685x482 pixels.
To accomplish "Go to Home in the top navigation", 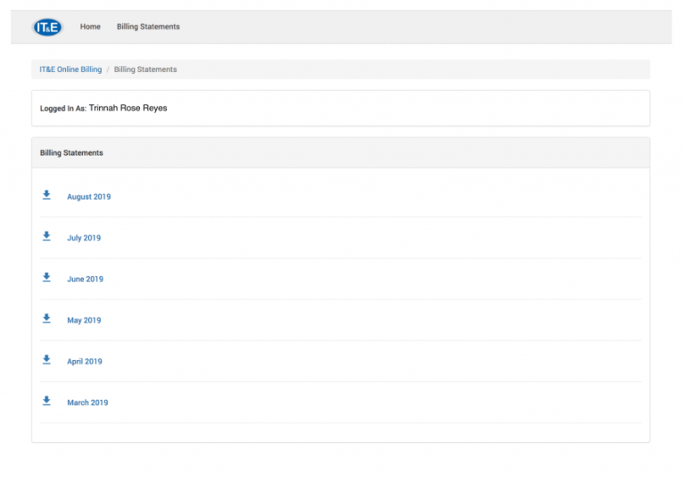I will (90, 27).
